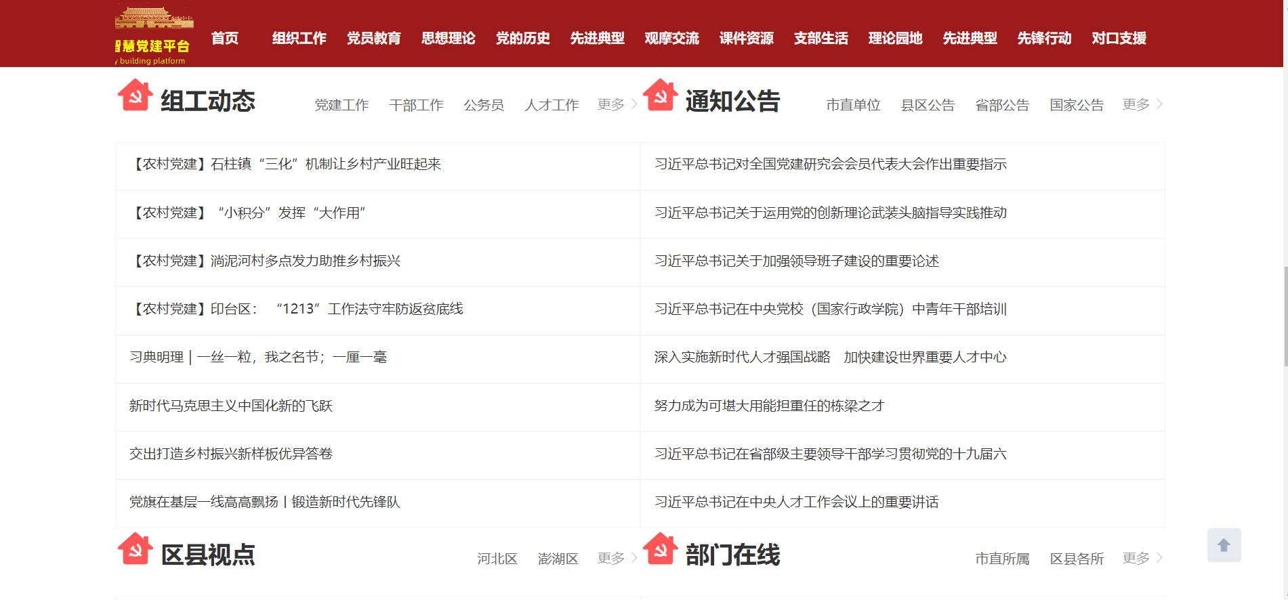This screenshot has height=600, width=1288.
Task: Click the party emblem icon beside 部门在线
Action: coord(660,550)
